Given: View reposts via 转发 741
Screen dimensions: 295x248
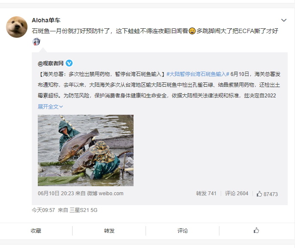Looking at the screenshot, I should [206, 194].
